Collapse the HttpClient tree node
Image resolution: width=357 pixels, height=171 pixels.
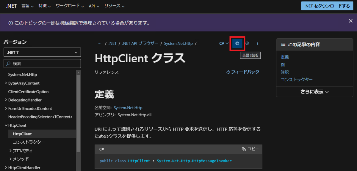[6, 126]
